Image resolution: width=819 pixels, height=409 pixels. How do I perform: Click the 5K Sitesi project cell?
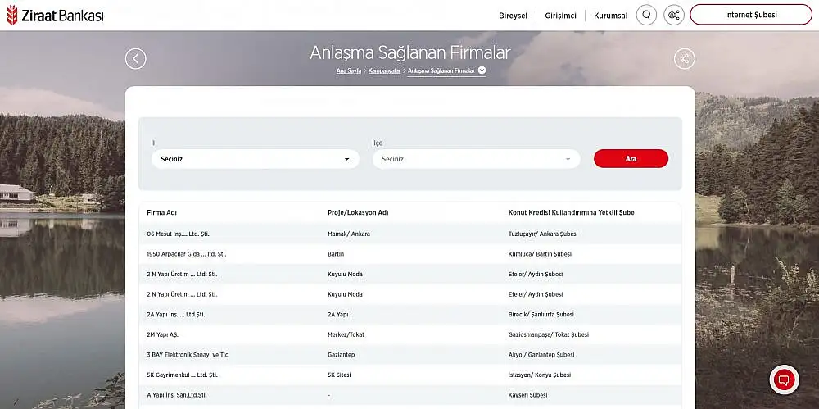pos(339,375)
